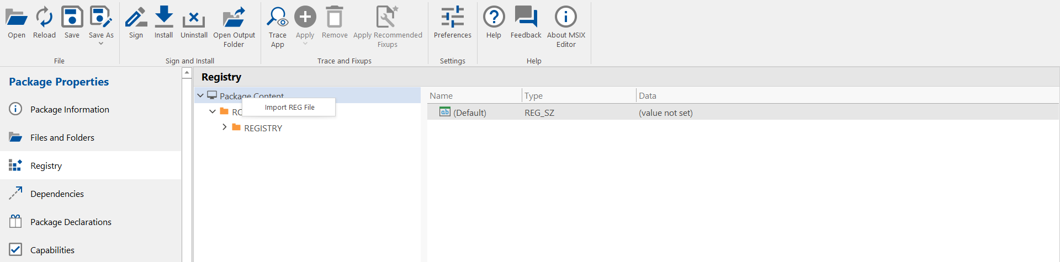Image resolution: width=1060 pixels, height=262 pixels.
Task: Open the Capabilities section
Action: [52, 250]
